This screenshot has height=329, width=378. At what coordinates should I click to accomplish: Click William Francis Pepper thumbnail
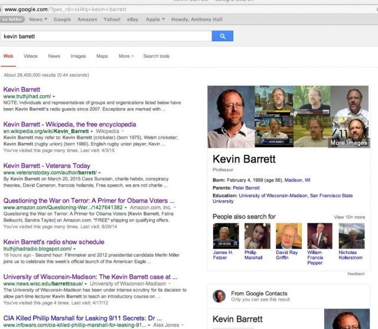(320, 236)
